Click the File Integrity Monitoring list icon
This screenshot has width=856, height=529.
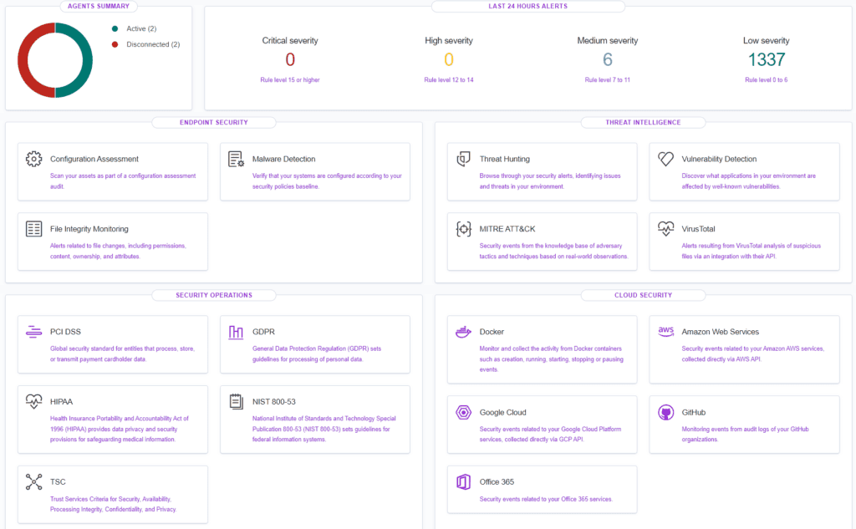coord(33,228)
